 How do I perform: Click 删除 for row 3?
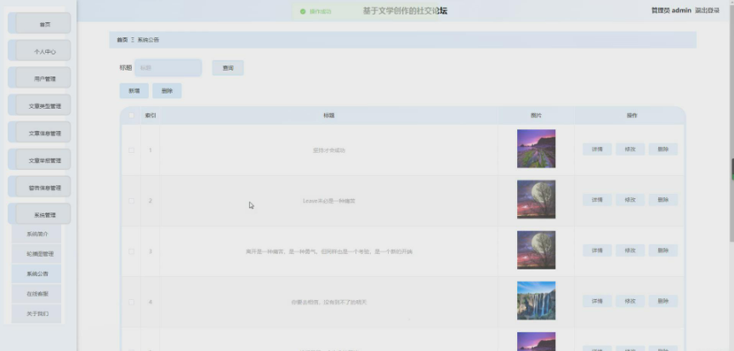(x=663, y=251)
